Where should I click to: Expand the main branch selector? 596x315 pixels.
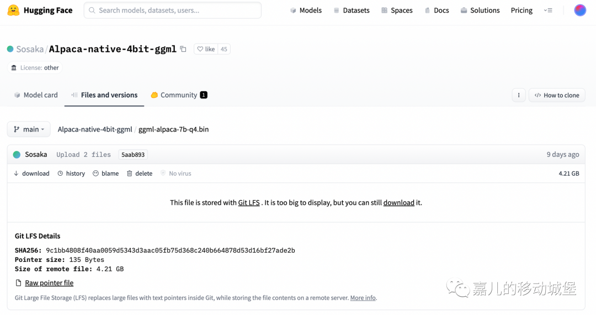pos(29,129)
